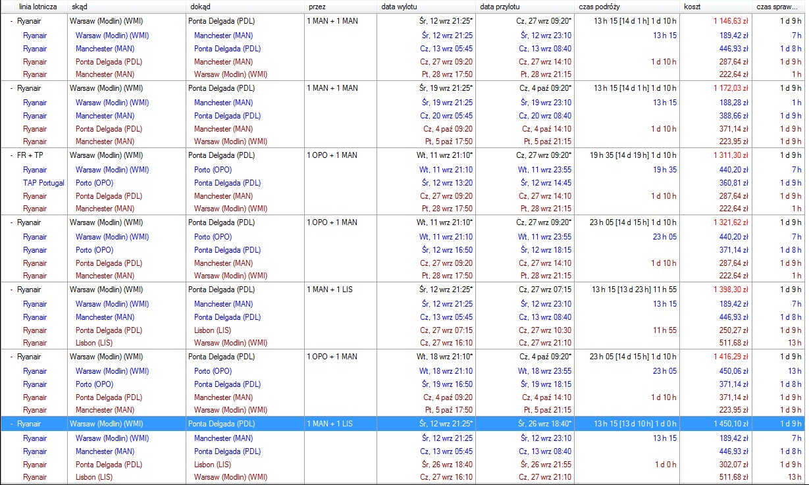The width and height of the screenshot is (809, 485).
Task: Select the Lisbon to Warsaw flight under highlighted itinerary
Action: pyautogui.click(x=404, y=477)
